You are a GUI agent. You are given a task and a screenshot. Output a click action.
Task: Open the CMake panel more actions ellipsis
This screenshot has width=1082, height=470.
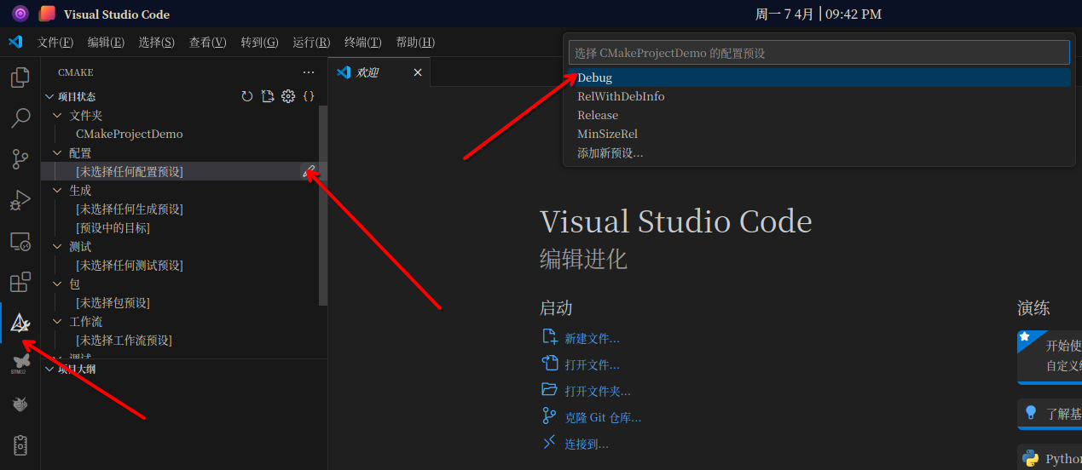(309, 72)
